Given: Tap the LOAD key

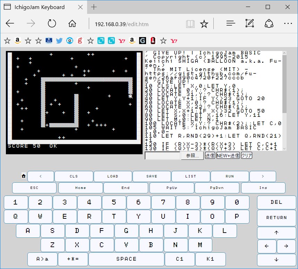Looking at the screenshot, I should [x=113, y=176].
